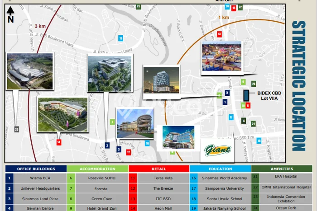Click 'Sampoerna University' legend entry
Viewport: 317px width, 211px height.
(x=225, y=188)
